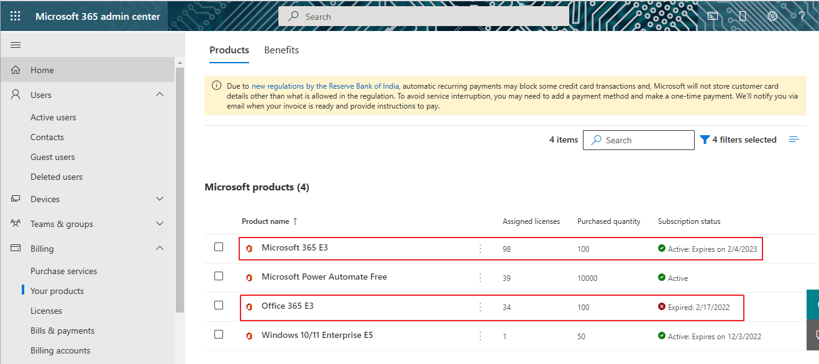This screenshot has height=364, width=819.
Task: Click the Office logo beside Microsoft 365 E3
Action: click(249, 249)
